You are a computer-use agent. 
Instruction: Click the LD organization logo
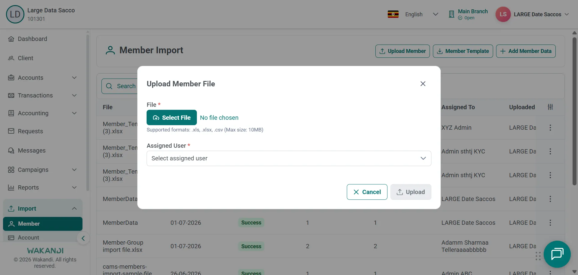coord(15,14)
